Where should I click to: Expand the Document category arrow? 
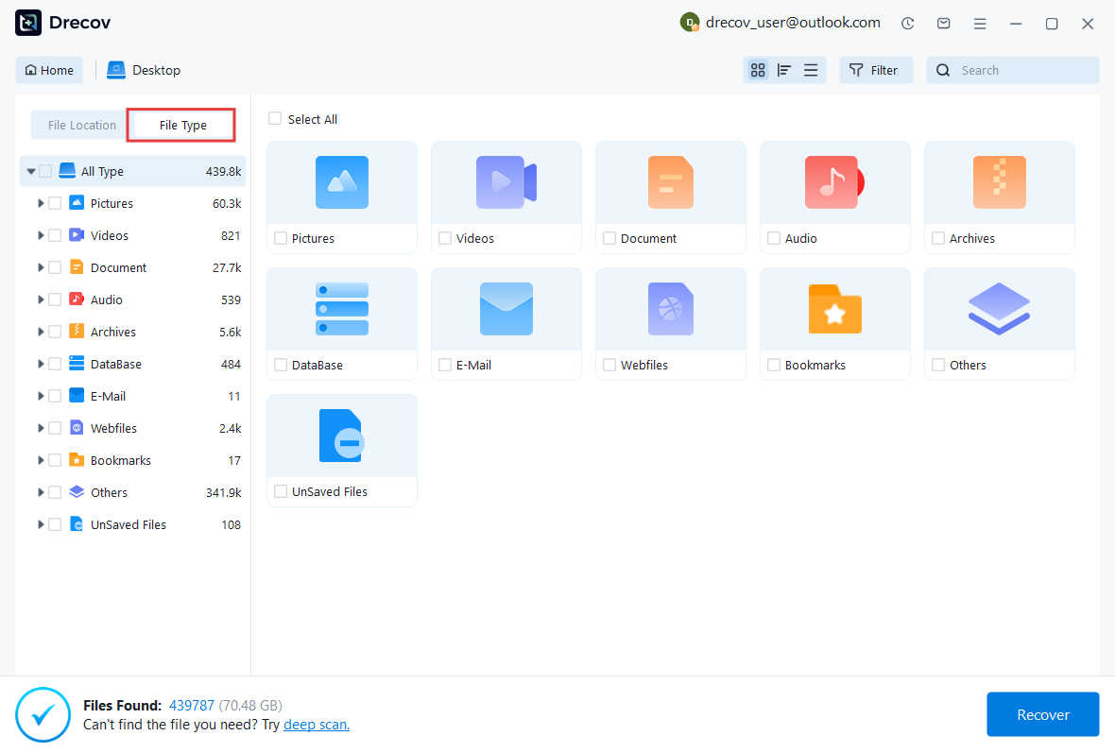[x=41, y=267]
